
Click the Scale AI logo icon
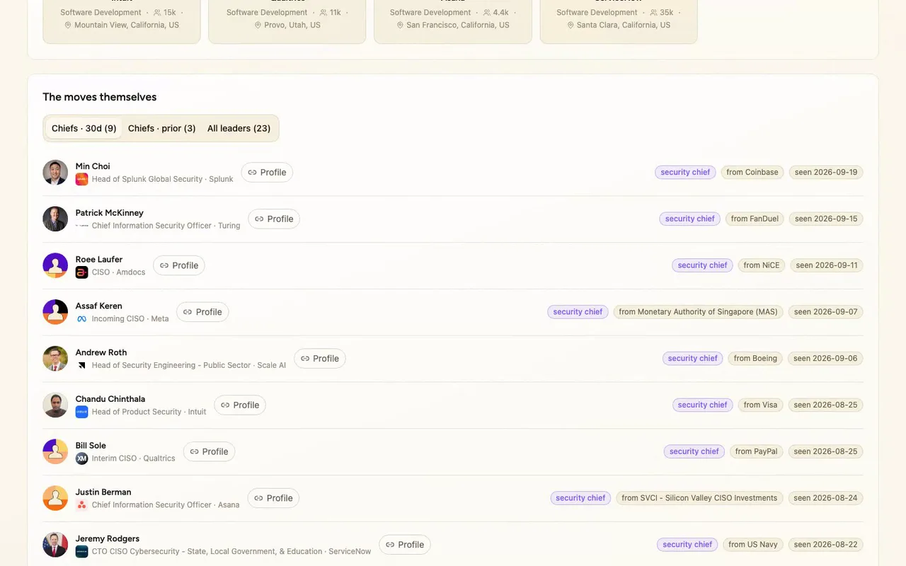[82, 366]
